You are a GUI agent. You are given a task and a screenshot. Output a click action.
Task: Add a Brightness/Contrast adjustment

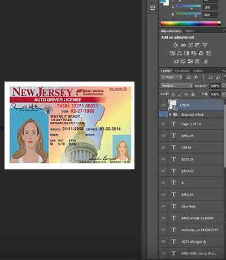tap(176, 45)
